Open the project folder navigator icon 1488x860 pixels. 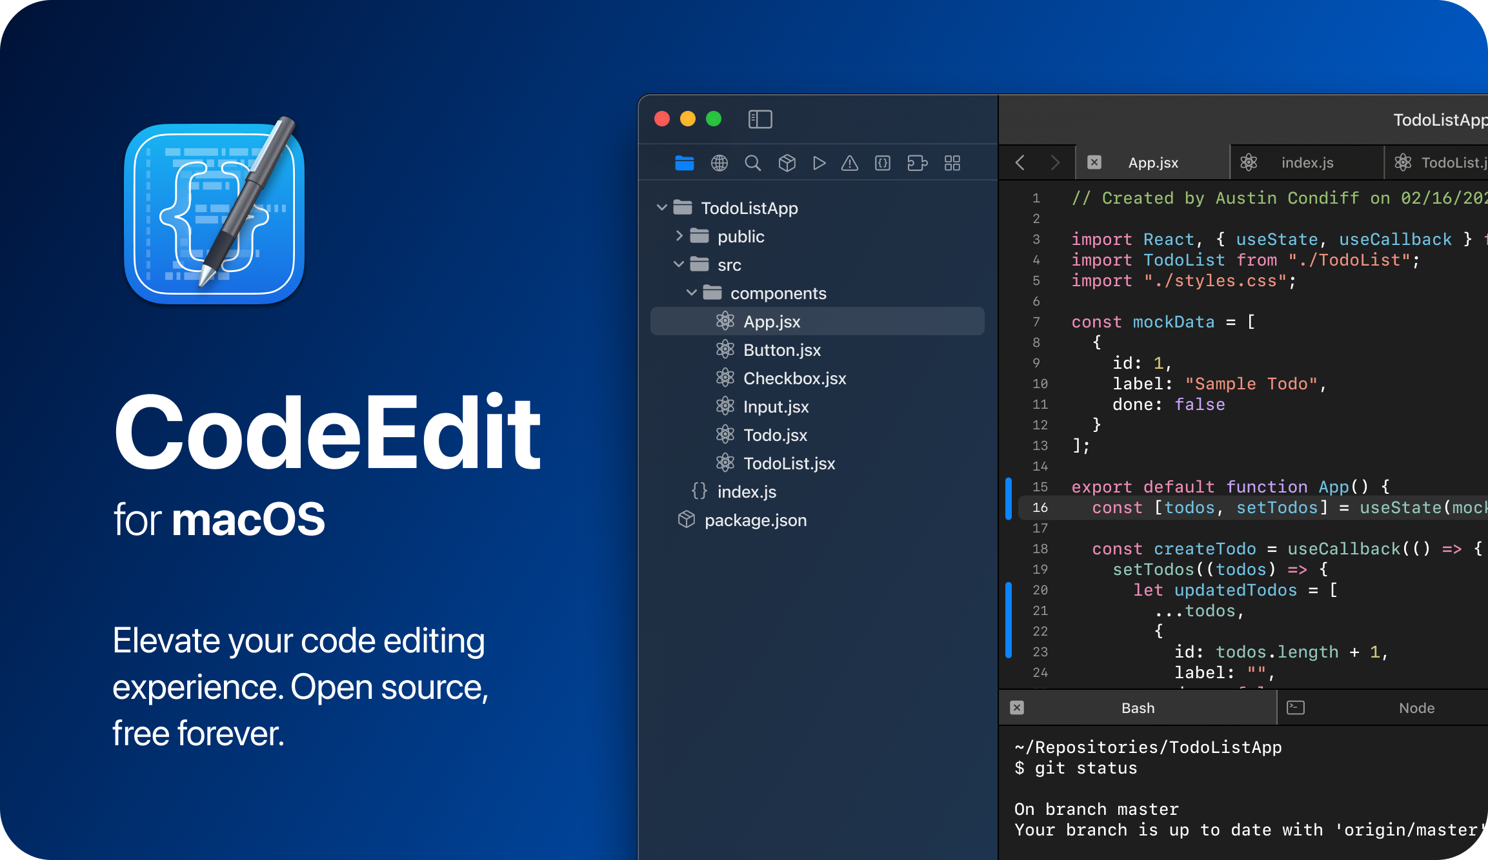pos(684,163)
